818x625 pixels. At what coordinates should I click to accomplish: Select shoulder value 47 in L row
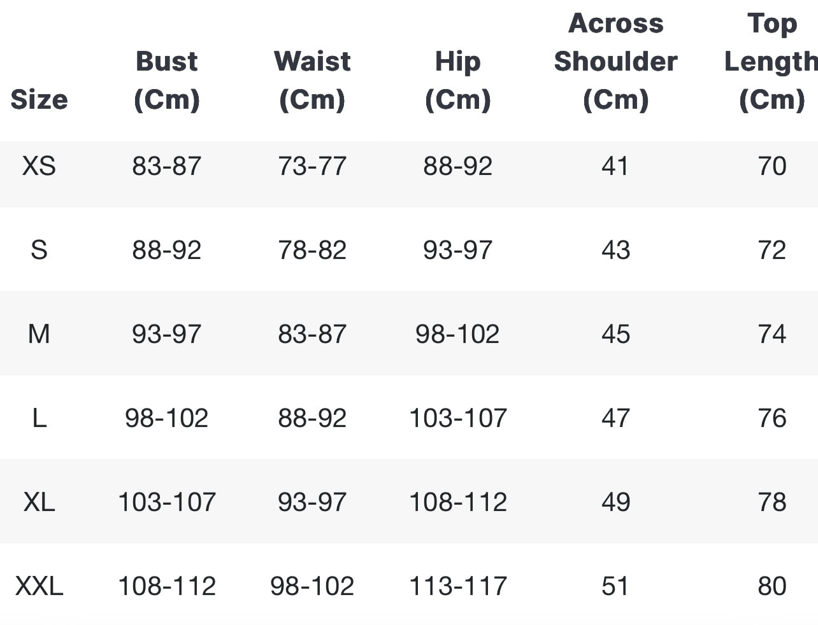tap(615, 418)
